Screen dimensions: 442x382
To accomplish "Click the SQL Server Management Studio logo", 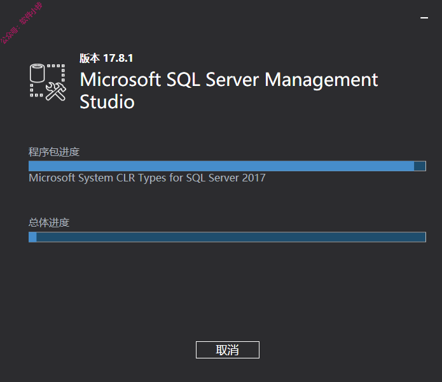I will [48, 82].
